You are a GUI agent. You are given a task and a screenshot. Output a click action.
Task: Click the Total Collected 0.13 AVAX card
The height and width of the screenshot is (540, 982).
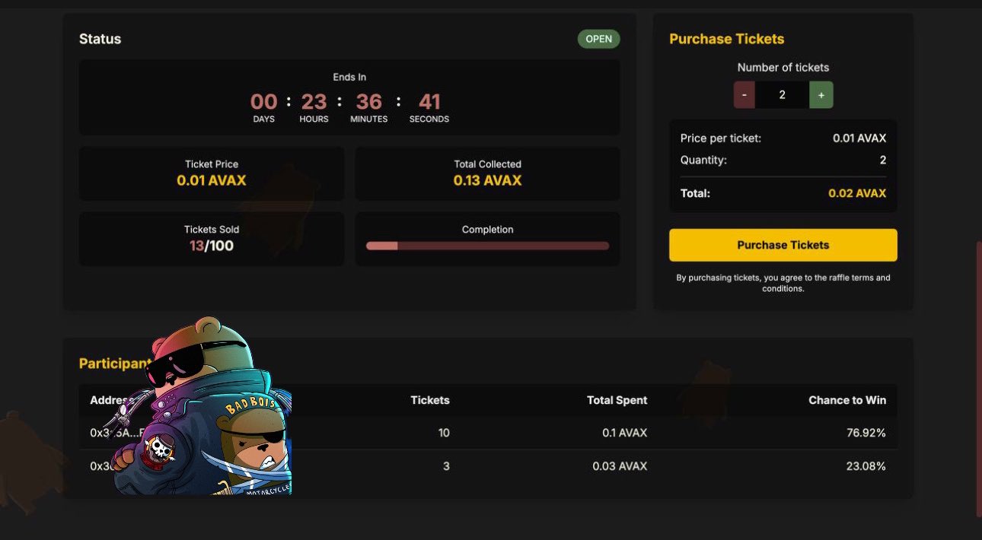(487, 173)
